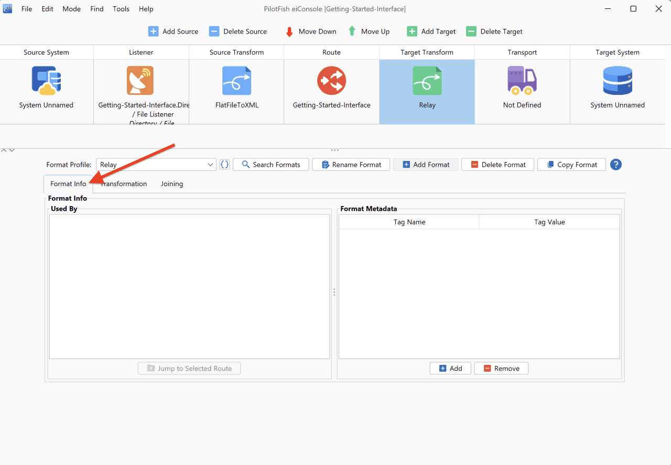The height and width of the screenshot is (465, 671).
Task: Open the Format Profile dropdown
Action: coord(156,165)
